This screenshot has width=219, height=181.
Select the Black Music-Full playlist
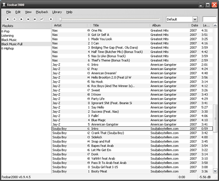(26, 44)
